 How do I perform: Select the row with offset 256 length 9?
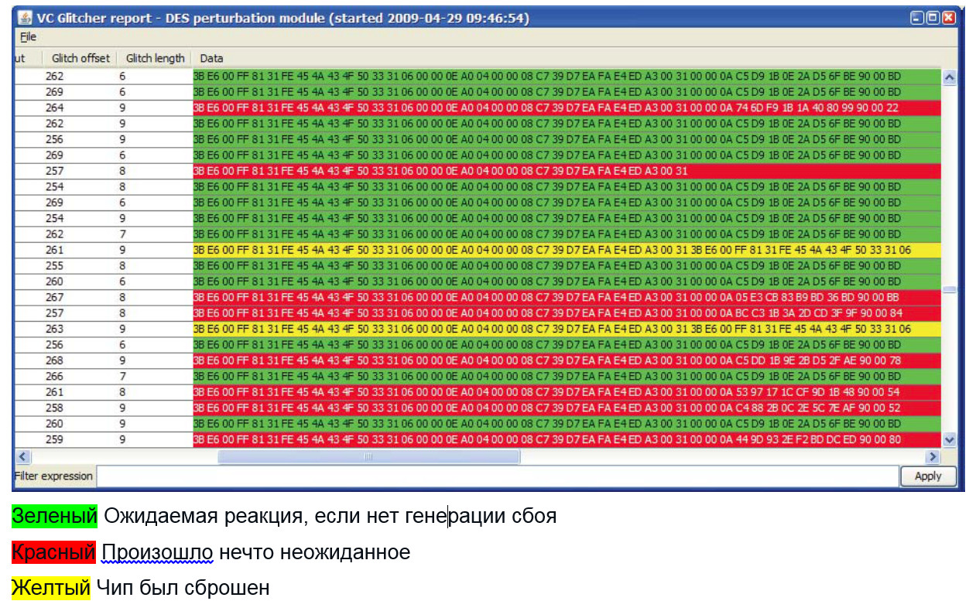478,139
